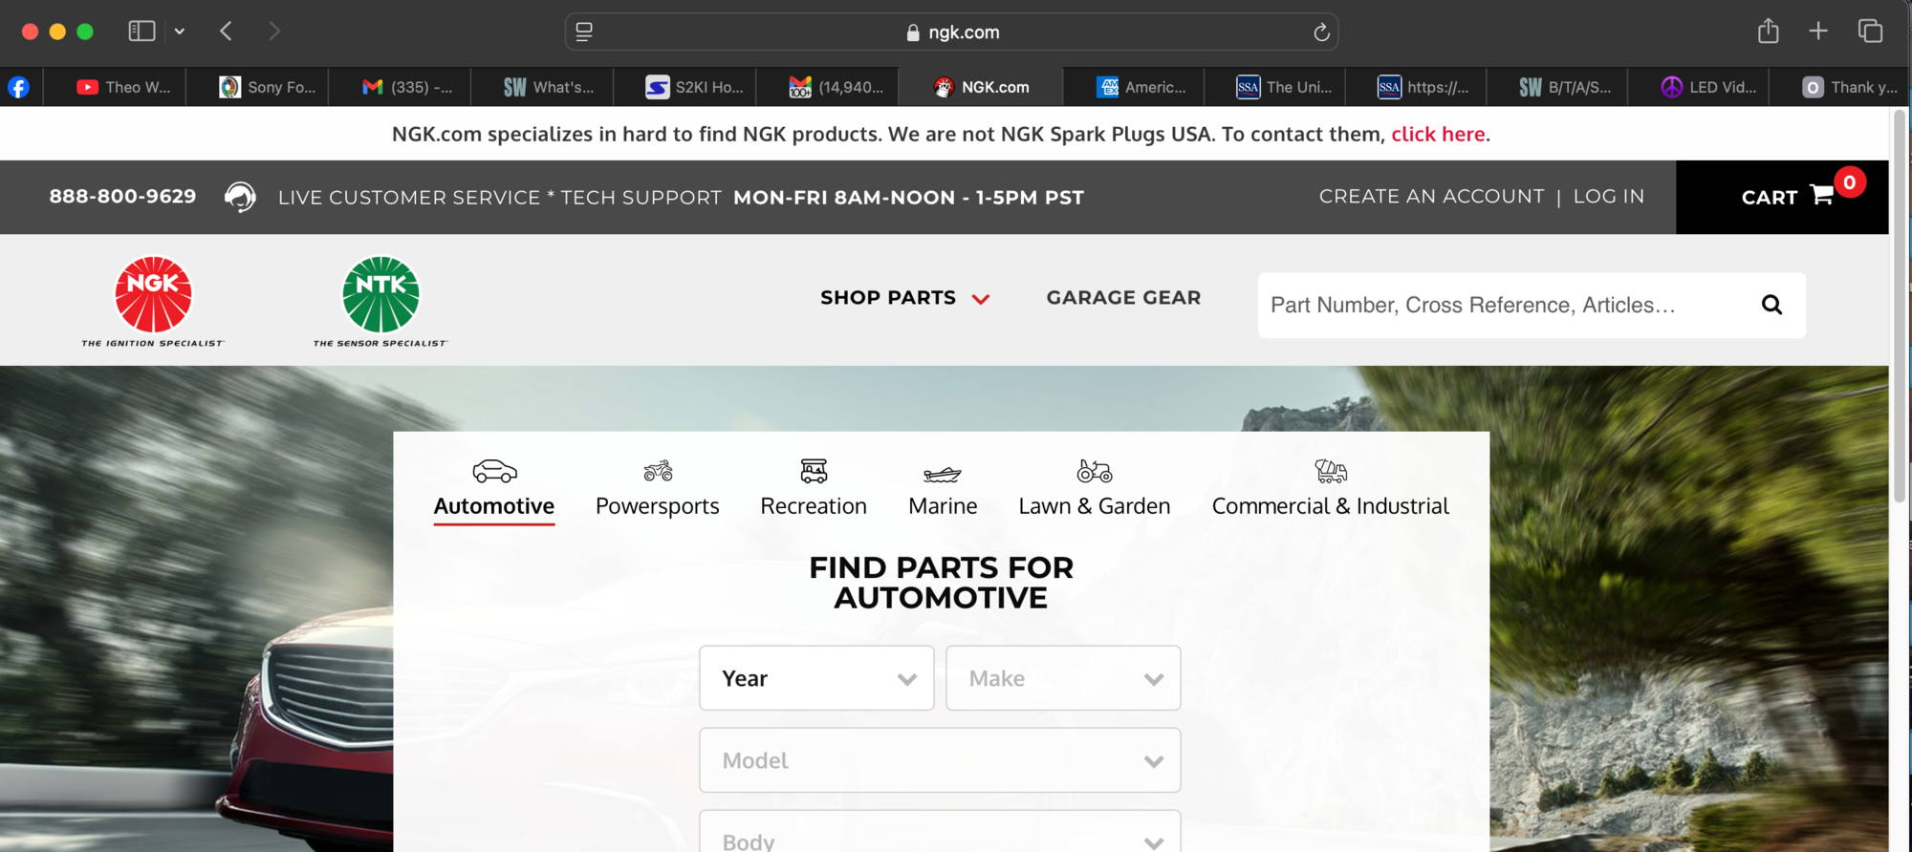The image size is (1912, 852).
Task: Open a new tab with plus icon
Action: click(1818, 32)
